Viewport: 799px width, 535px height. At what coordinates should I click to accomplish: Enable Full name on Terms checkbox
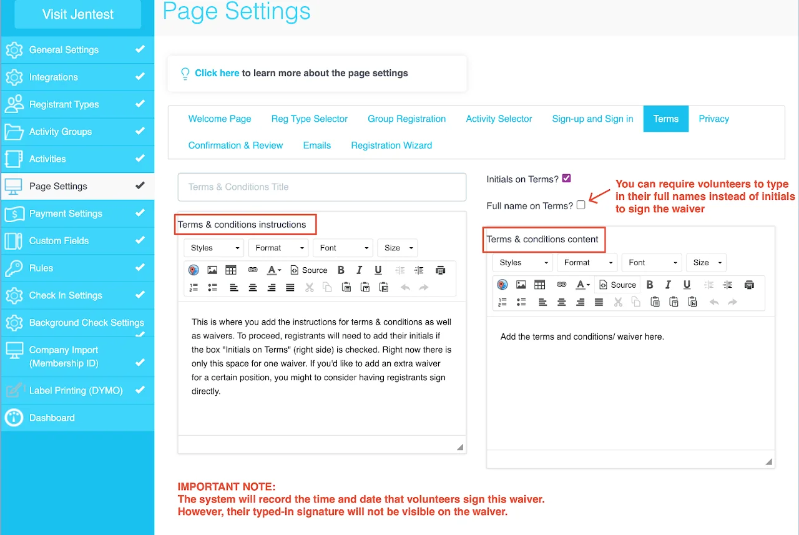581,205
